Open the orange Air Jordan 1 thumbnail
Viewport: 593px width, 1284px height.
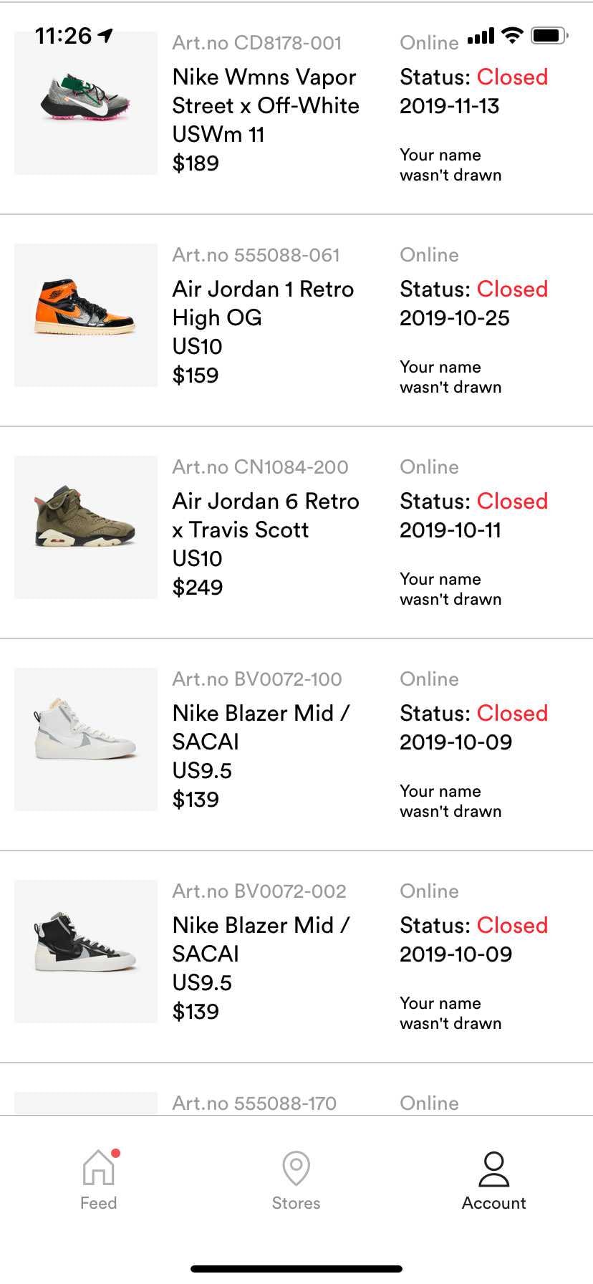pyautogui.click(x=86, y=315)
